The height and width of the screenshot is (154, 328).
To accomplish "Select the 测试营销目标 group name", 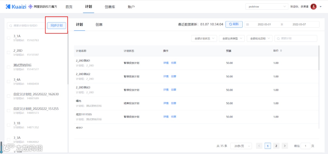I will (x=22, y=65).
